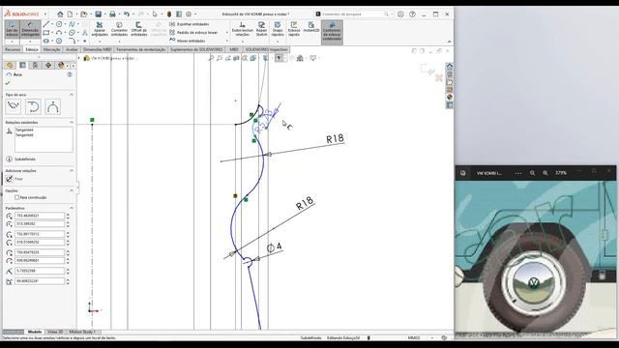Collapse Relações existentes section
The image size is (619, 348).
click(x=72, y=123)
